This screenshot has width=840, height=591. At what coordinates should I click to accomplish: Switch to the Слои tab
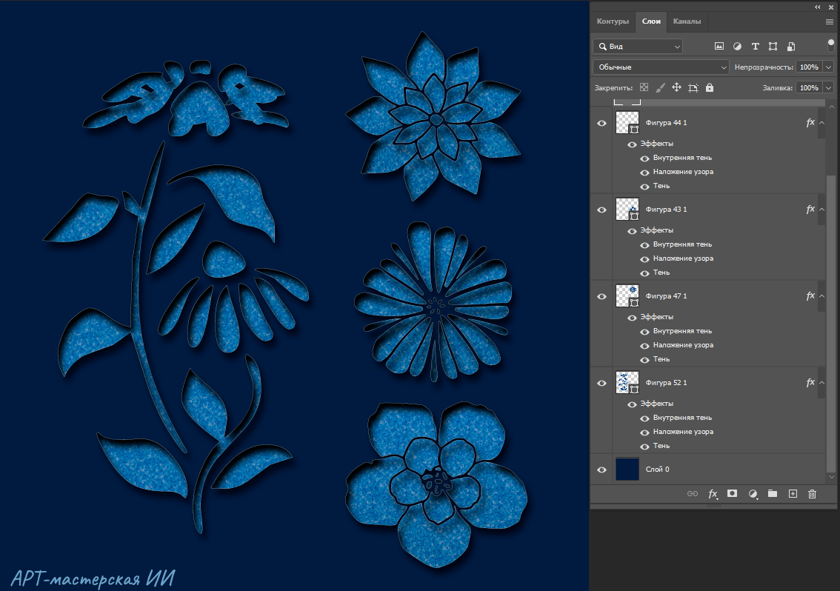click(x=651, y=21)
